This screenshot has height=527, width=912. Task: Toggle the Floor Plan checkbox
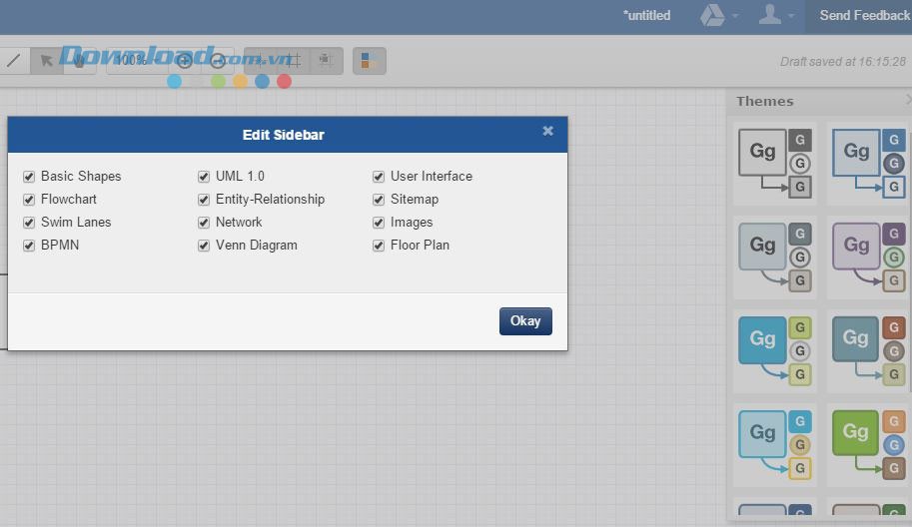[379, 246]
